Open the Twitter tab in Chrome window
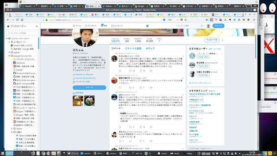Image resolution: width=277 pixels, height=156 pixels. tap(109, 6)
